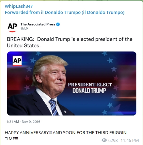Open the photo at Trump's face

[x=54, y=78]
